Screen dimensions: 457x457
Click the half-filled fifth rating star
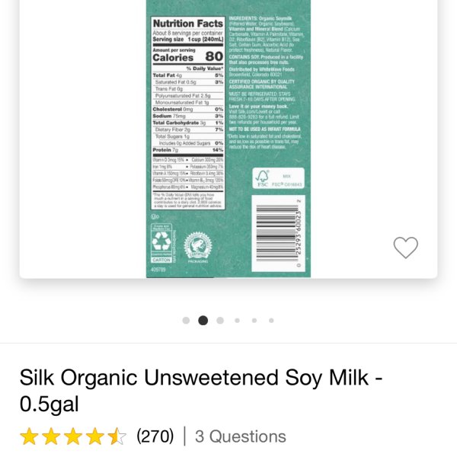coord(117,436)
